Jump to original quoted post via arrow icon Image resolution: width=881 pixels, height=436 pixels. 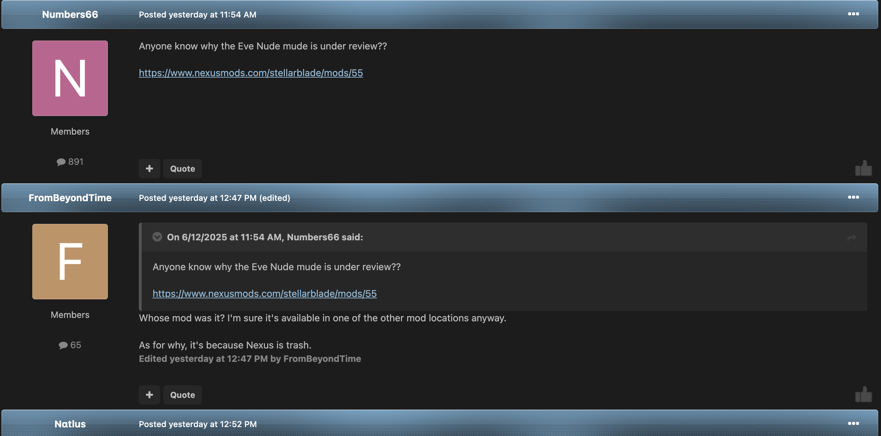click(x=851, y=238)
